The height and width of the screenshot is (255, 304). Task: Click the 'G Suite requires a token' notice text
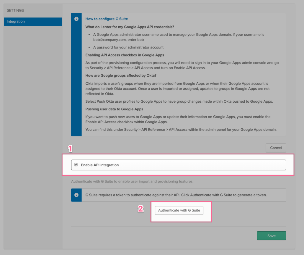176,195
